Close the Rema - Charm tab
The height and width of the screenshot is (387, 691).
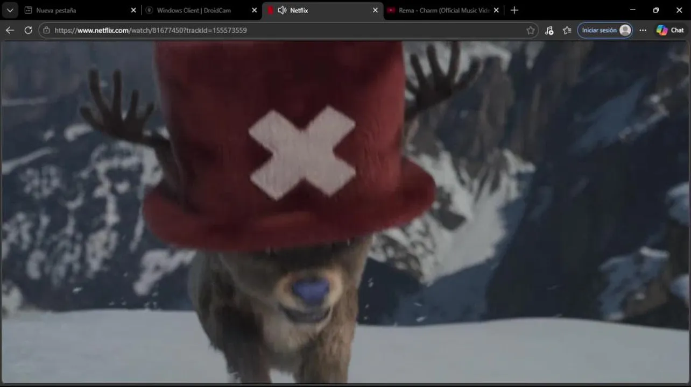pyautogui.click(x=496, y=10)
